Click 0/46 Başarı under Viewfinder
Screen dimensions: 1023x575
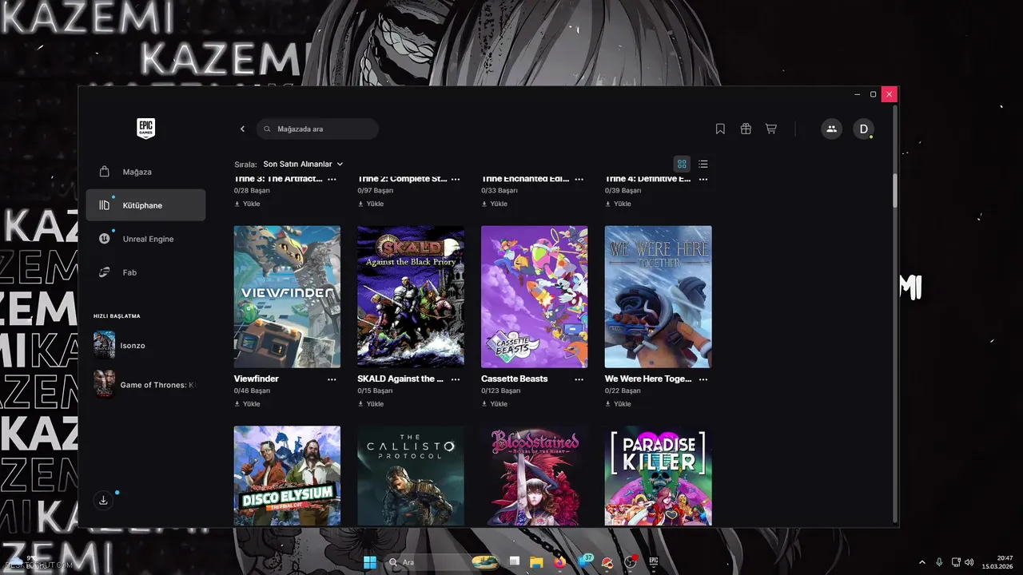[x=252, y=391]
